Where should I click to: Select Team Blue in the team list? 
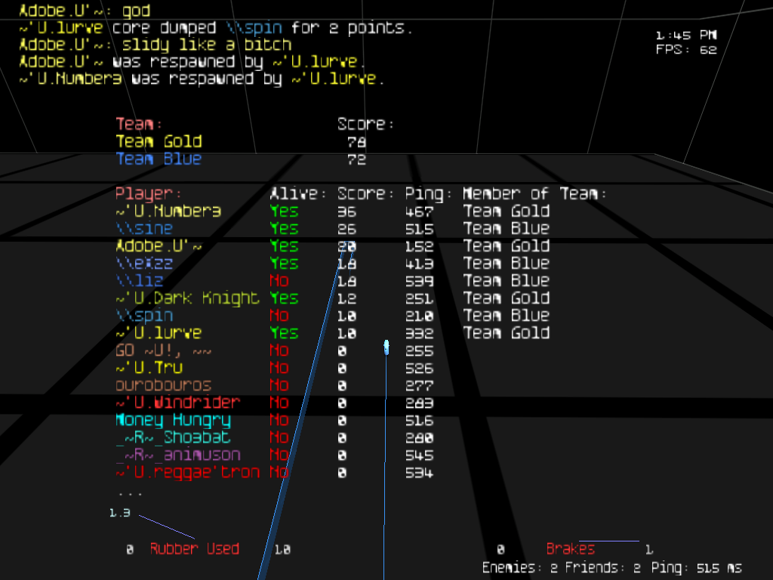pyautogui.click(x=159, y=159)
